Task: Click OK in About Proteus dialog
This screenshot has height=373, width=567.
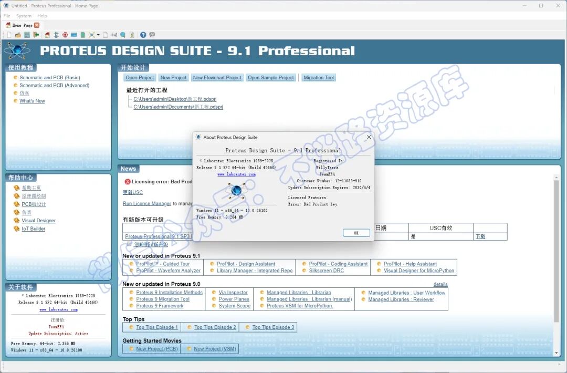Action: (356, 233)
